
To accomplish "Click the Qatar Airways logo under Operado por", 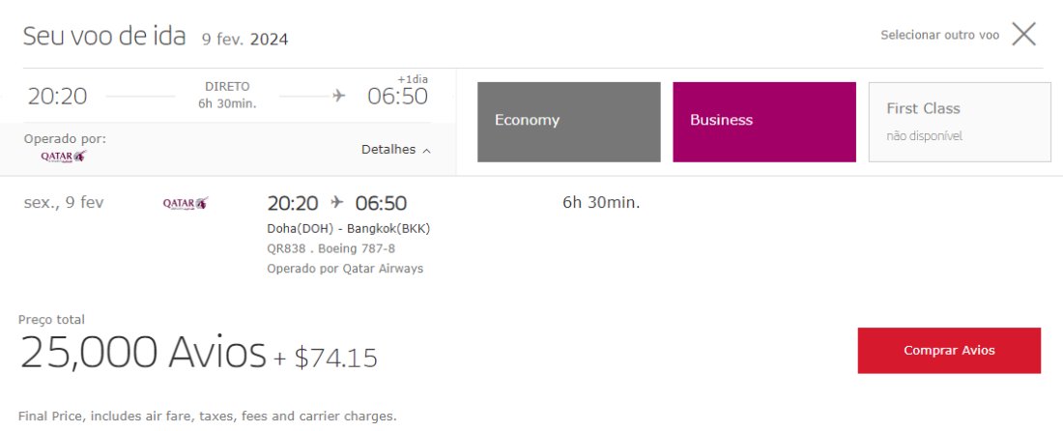I will point(64,157).
